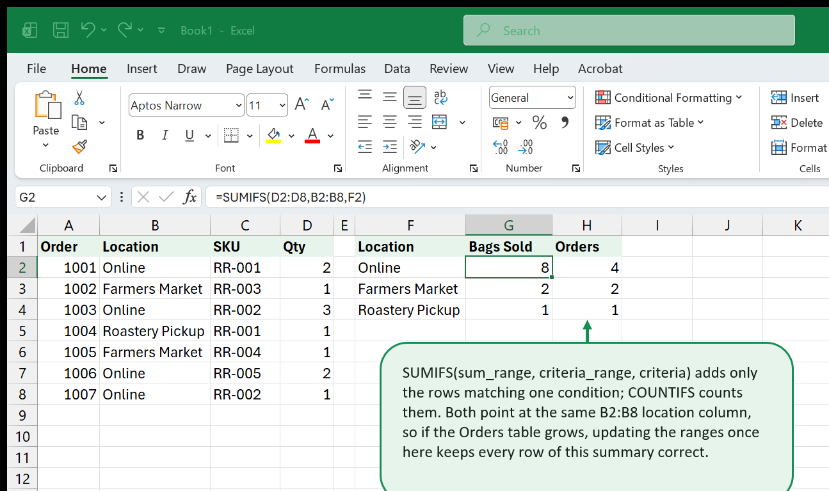Open the Fill Color palette arrow
829x491 pixels.
pyautogui.click(x=291, y=136)
